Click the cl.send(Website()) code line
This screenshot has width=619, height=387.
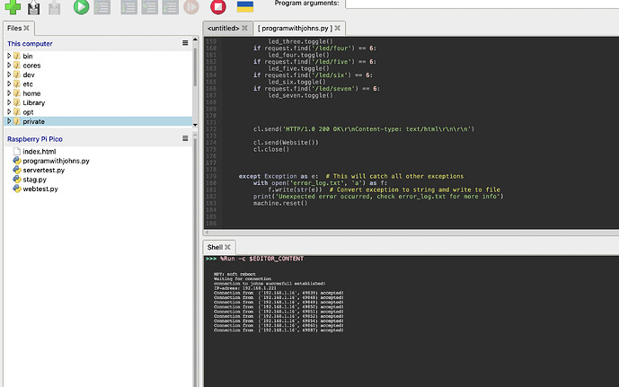286,143
